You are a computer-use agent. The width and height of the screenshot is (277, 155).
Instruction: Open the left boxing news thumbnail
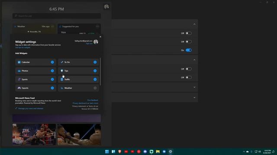click(x=34, y=134)
